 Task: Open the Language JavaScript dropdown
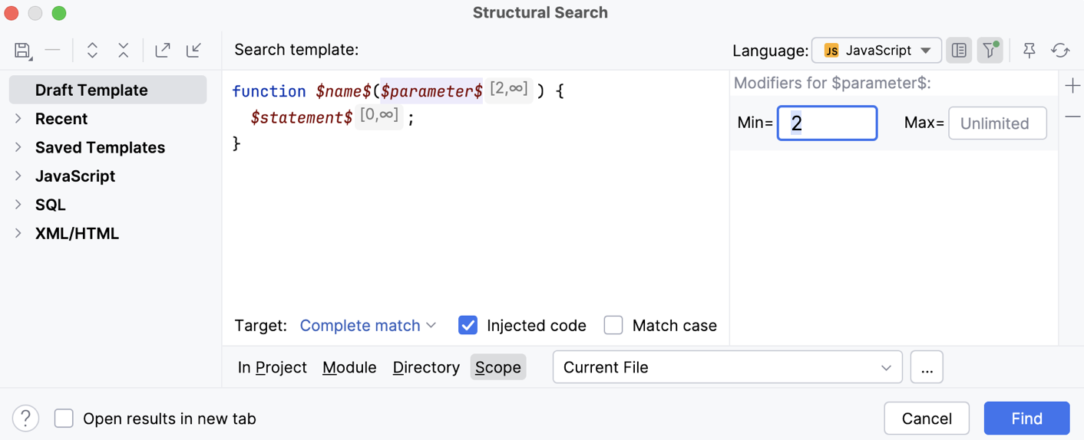[x=876, y=51]
